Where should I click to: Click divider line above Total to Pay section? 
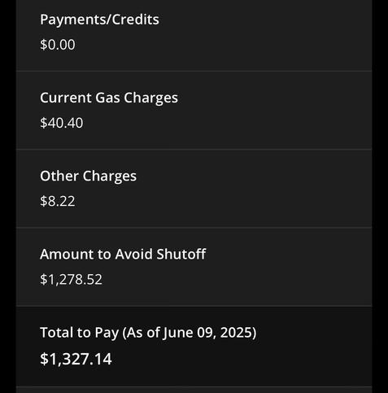click(194, 306)
